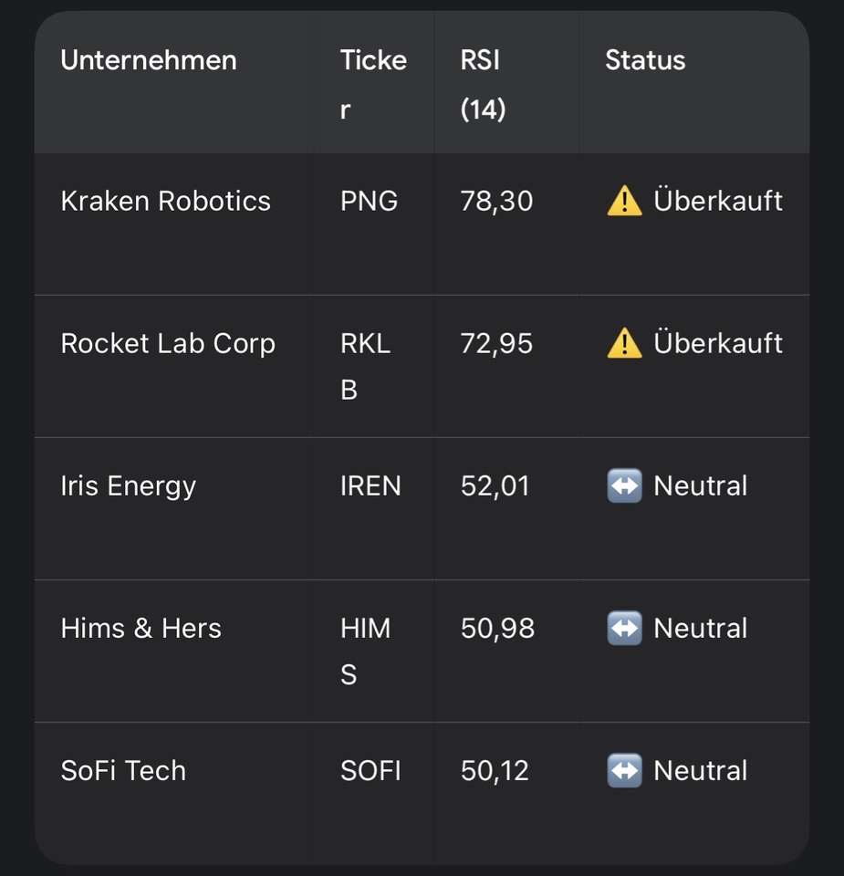Select the SoFi Tech company name
The height and width of the screenshot is (876, 844).
(x=123, y=771)
